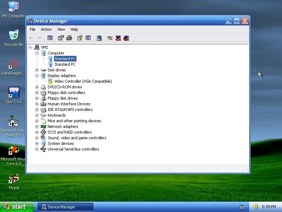
Task: Select the highlighted Standard PC entry
Action: click(65, 59)
